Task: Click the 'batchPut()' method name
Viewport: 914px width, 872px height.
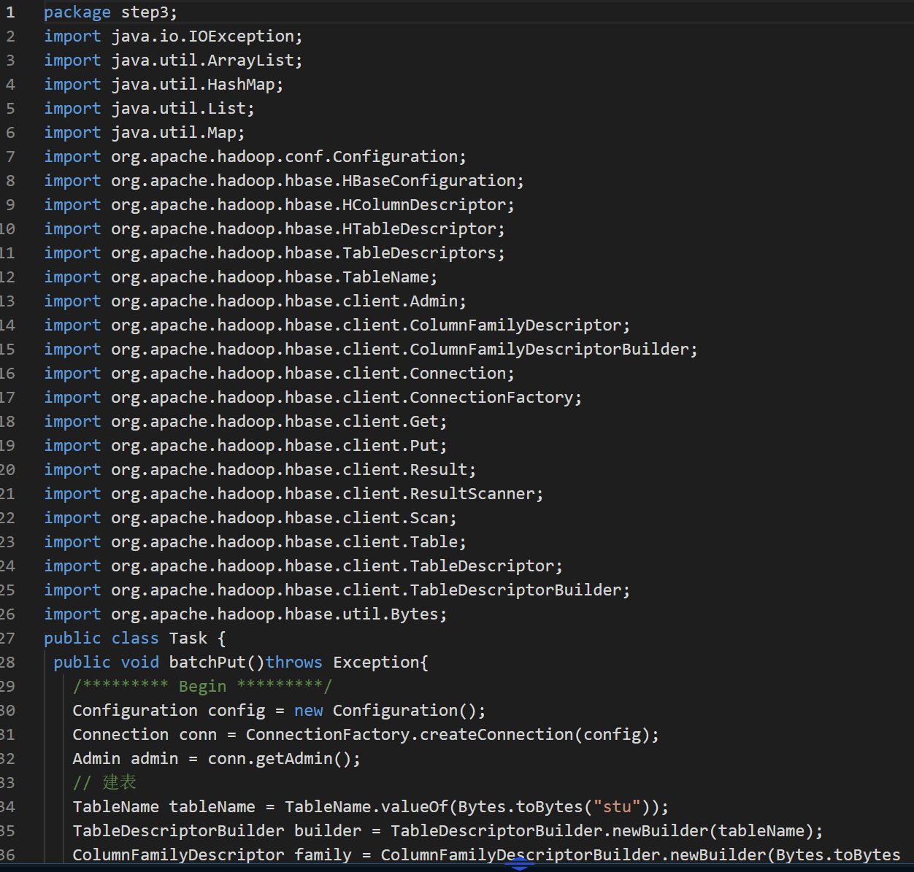Action: [217, 663]
